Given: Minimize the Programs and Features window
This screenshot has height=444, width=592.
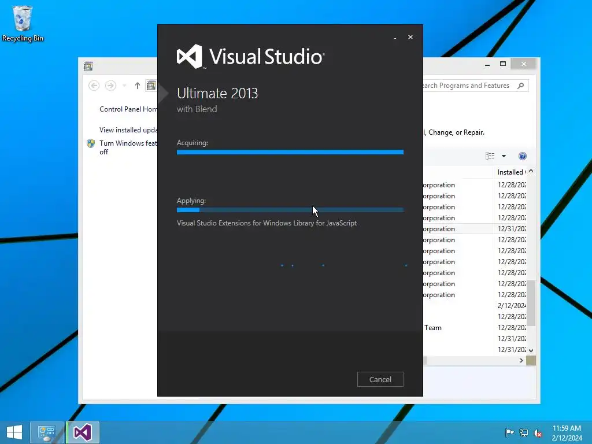Looking at the screenshot, I should pyautogui.click(x=487, y=64).
